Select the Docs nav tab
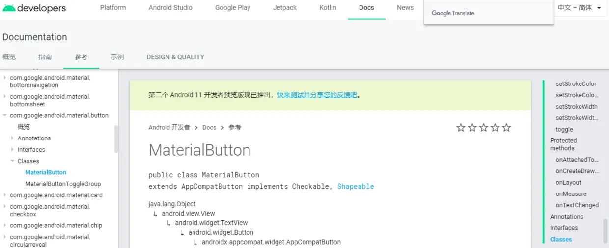The height and width of the screenshot is (248, 609). click(366, 8)
